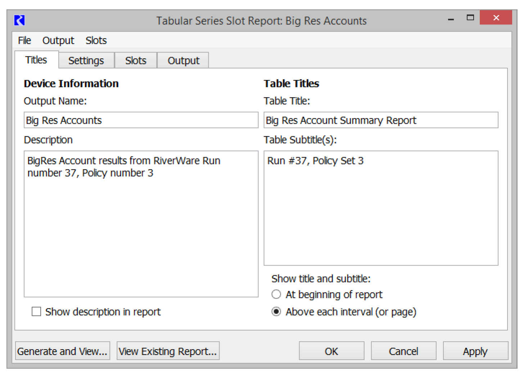Close the dialog with the red X
519x373 pixels.
point(496,18)
